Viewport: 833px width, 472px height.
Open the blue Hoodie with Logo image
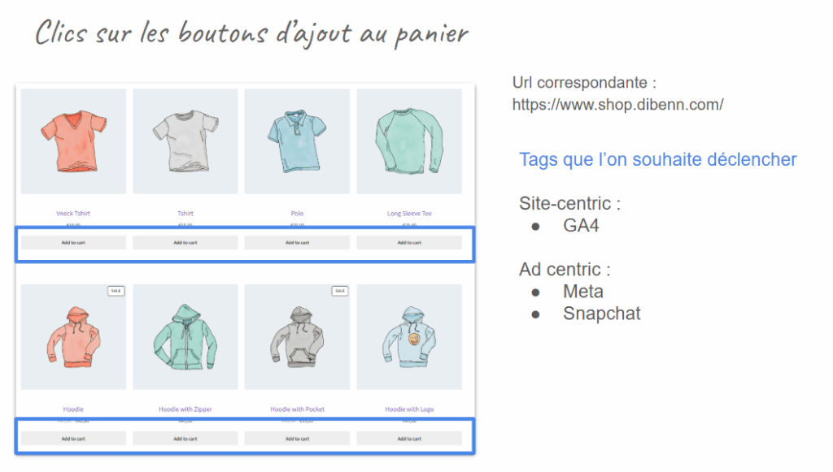410,337
